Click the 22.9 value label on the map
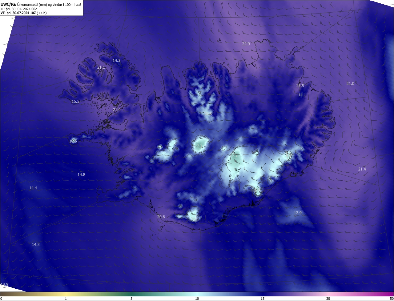Screen dimensions: 394x301 (246, 44)
